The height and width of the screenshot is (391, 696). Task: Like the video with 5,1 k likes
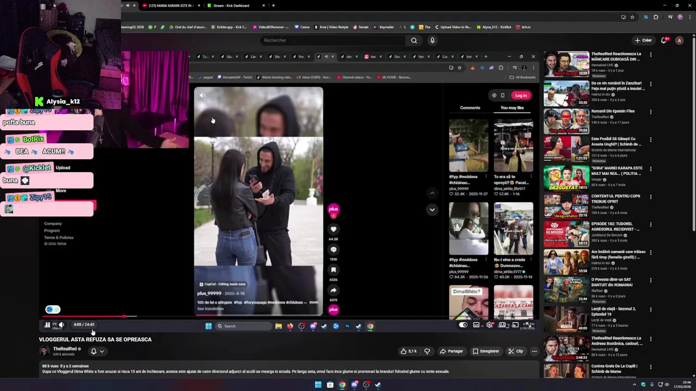408,351
